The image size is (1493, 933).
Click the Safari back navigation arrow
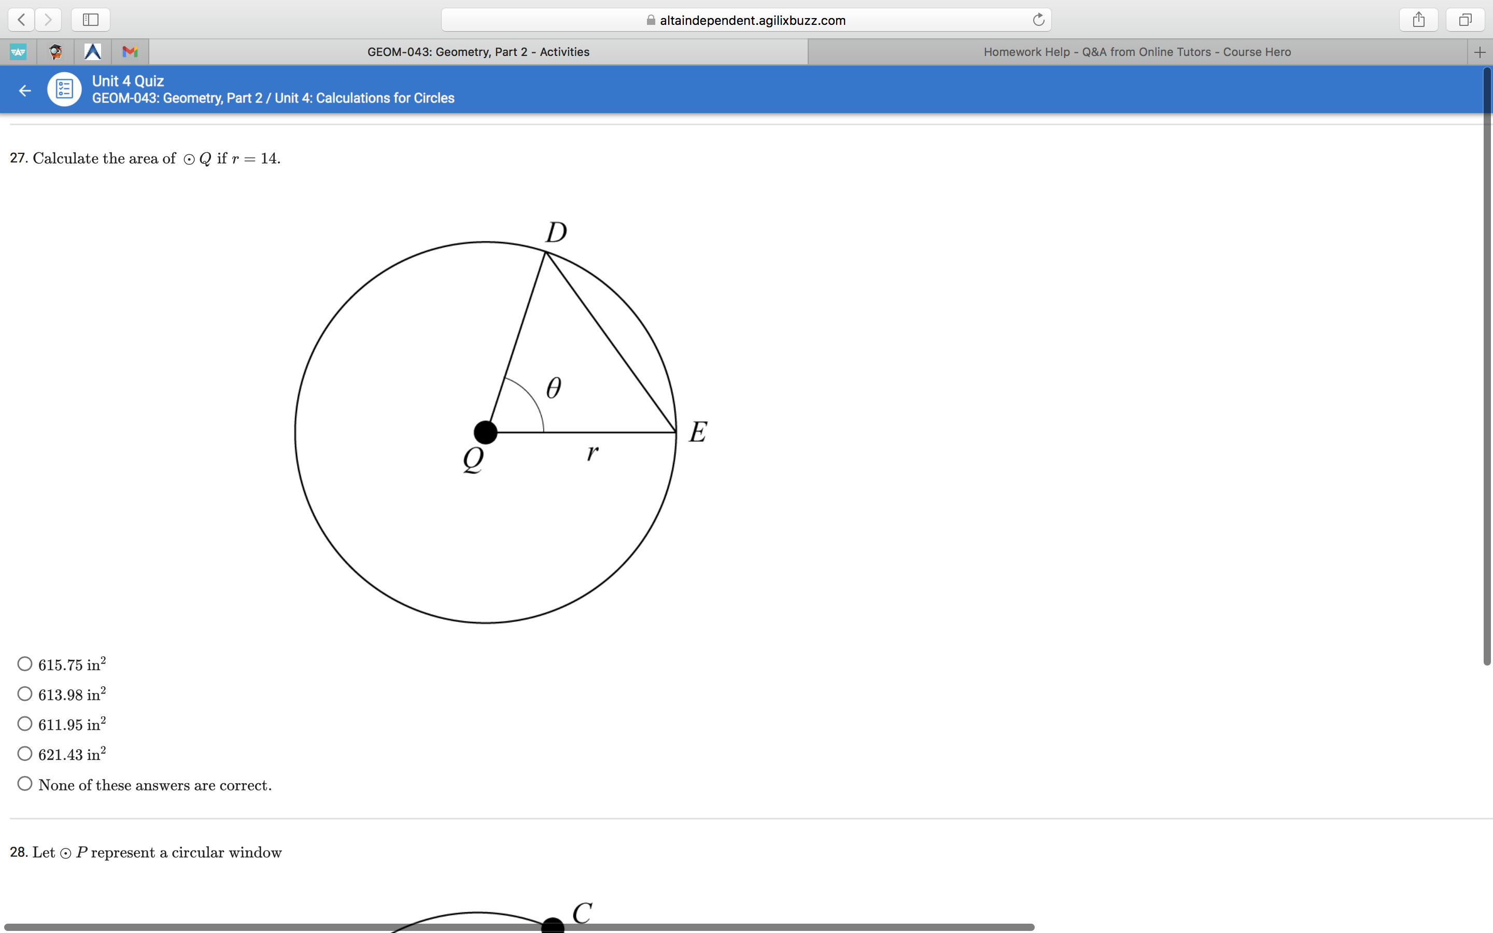click(21, 20)
